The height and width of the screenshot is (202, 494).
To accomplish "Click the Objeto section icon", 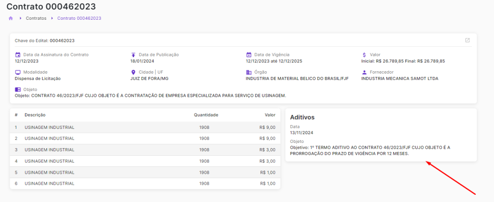I will tap(18, 89).
